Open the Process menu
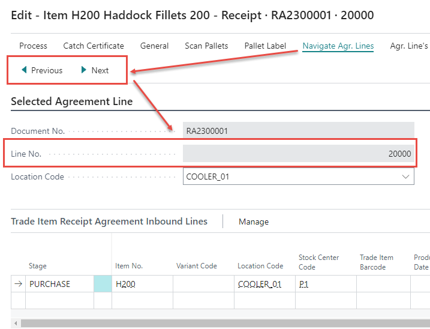Screen dimensions: 430x329 (33, 46)
